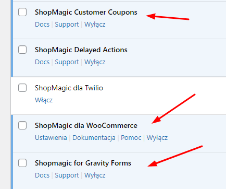Check the ShopMagic Customer Coupons checkbox
Screen dimensions: 226x189
point(22,12)
